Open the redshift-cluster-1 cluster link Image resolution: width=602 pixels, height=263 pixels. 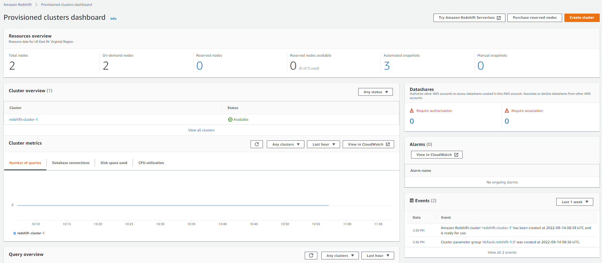pos(23,120)
